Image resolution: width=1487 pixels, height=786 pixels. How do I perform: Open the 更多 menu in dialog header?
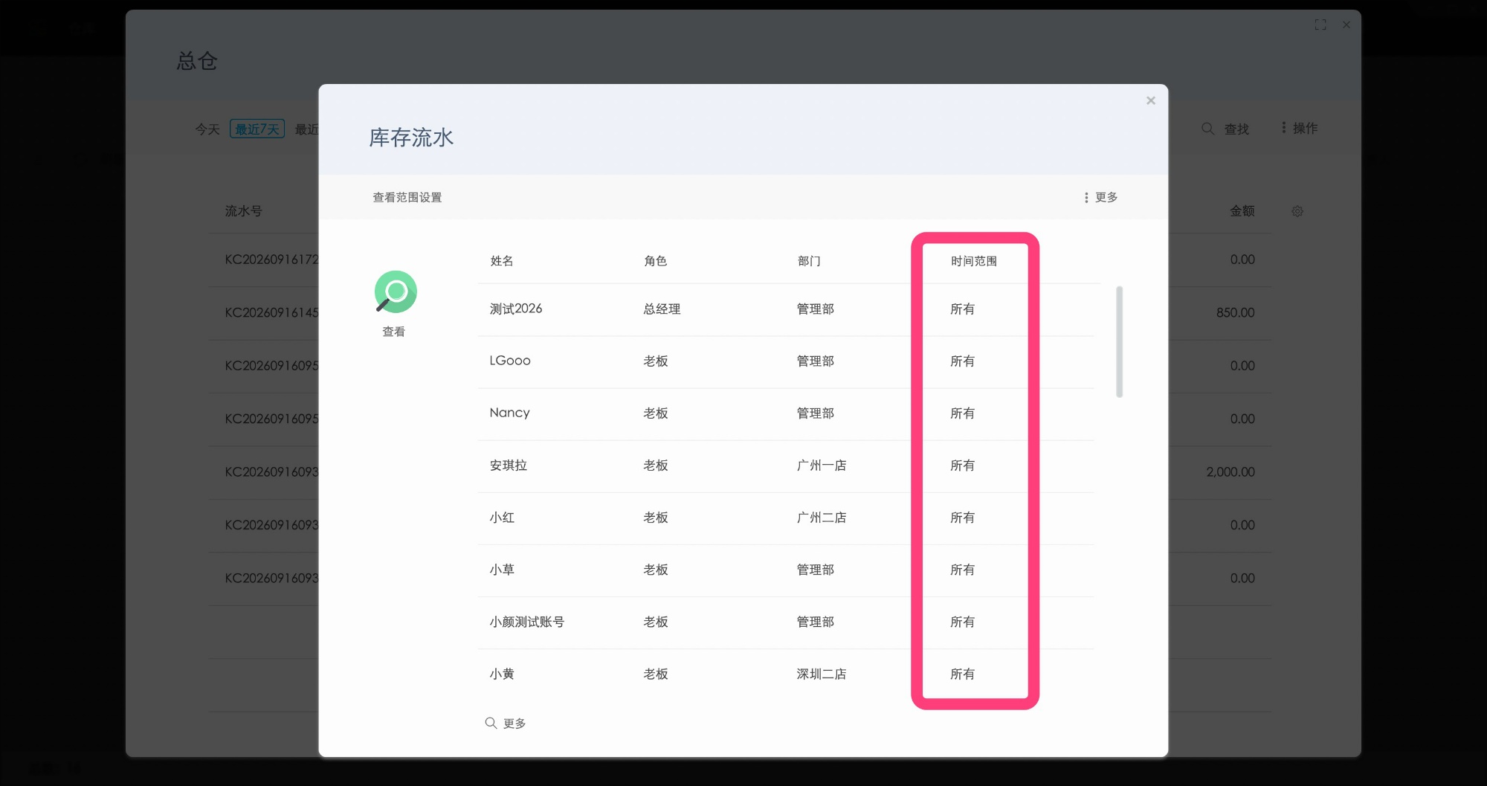coord(1101,197)
